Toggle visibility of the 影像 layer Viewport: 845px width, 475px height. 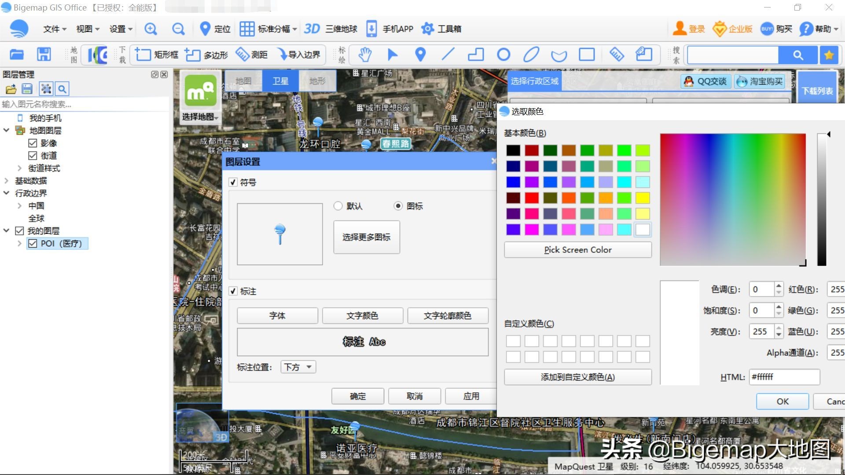pos(33,142)
